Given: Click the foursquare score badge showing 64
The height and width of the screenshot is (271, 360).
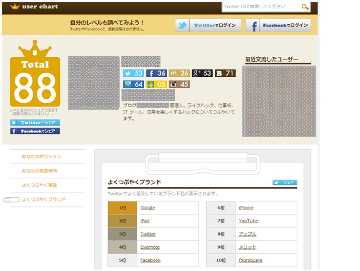Looking at the screenshot, I should click(x=133, y=84).
